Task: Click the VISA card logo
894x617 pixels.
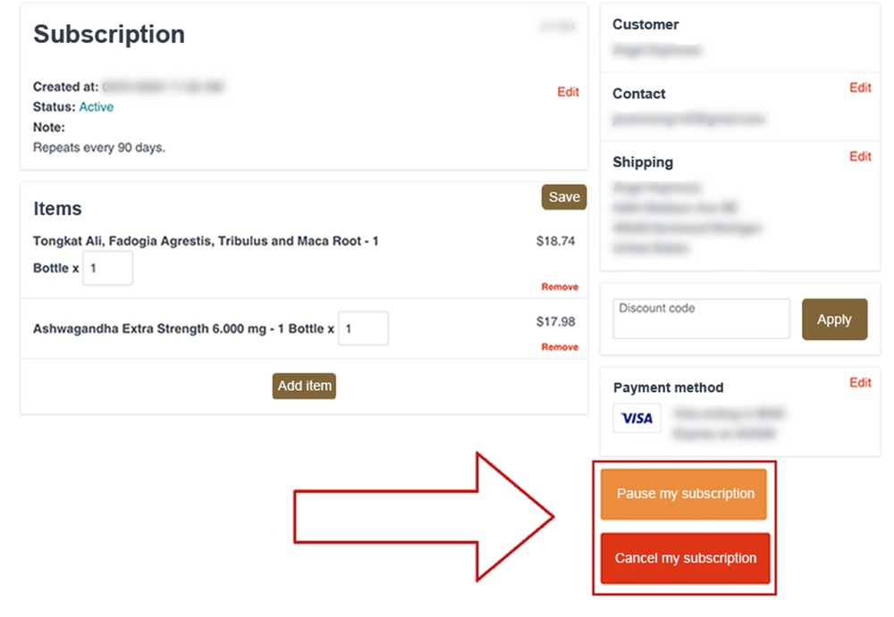Action: [637, 418]
